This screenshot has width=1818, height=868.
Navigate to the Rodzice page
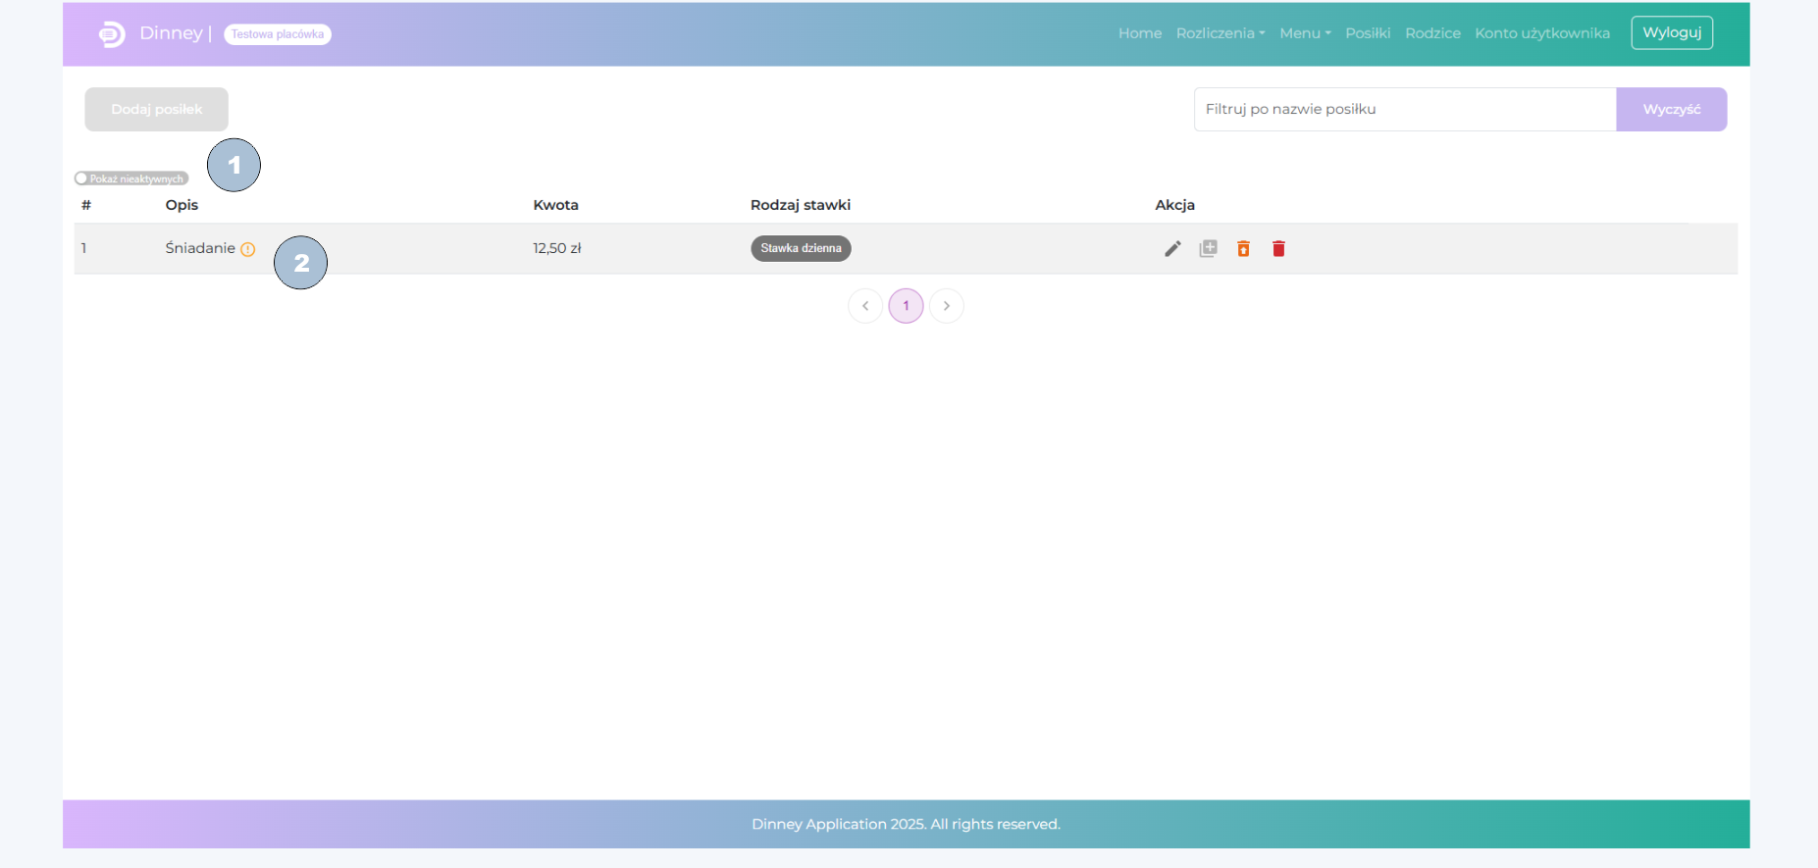[1432, 33]
